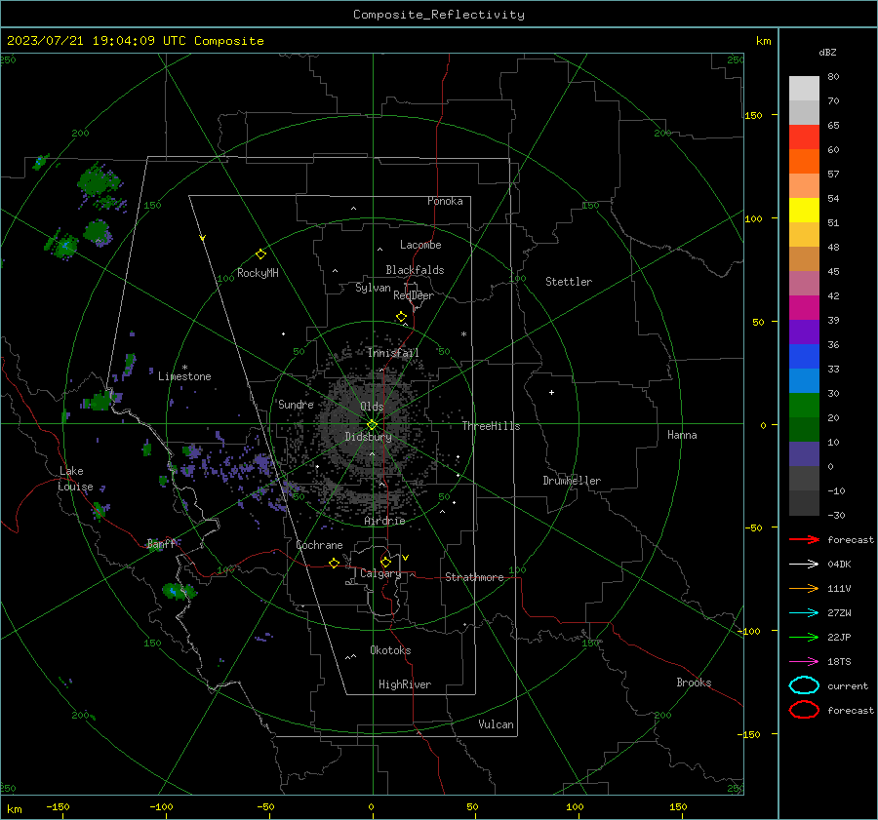The image size is (878, 820).
Task: Click the Lacombe city label
Action: click(420, 245)
